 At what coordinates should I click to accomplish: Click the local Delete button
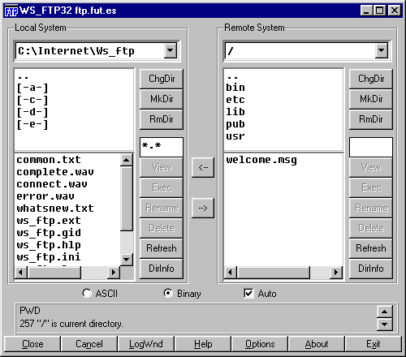162,228
